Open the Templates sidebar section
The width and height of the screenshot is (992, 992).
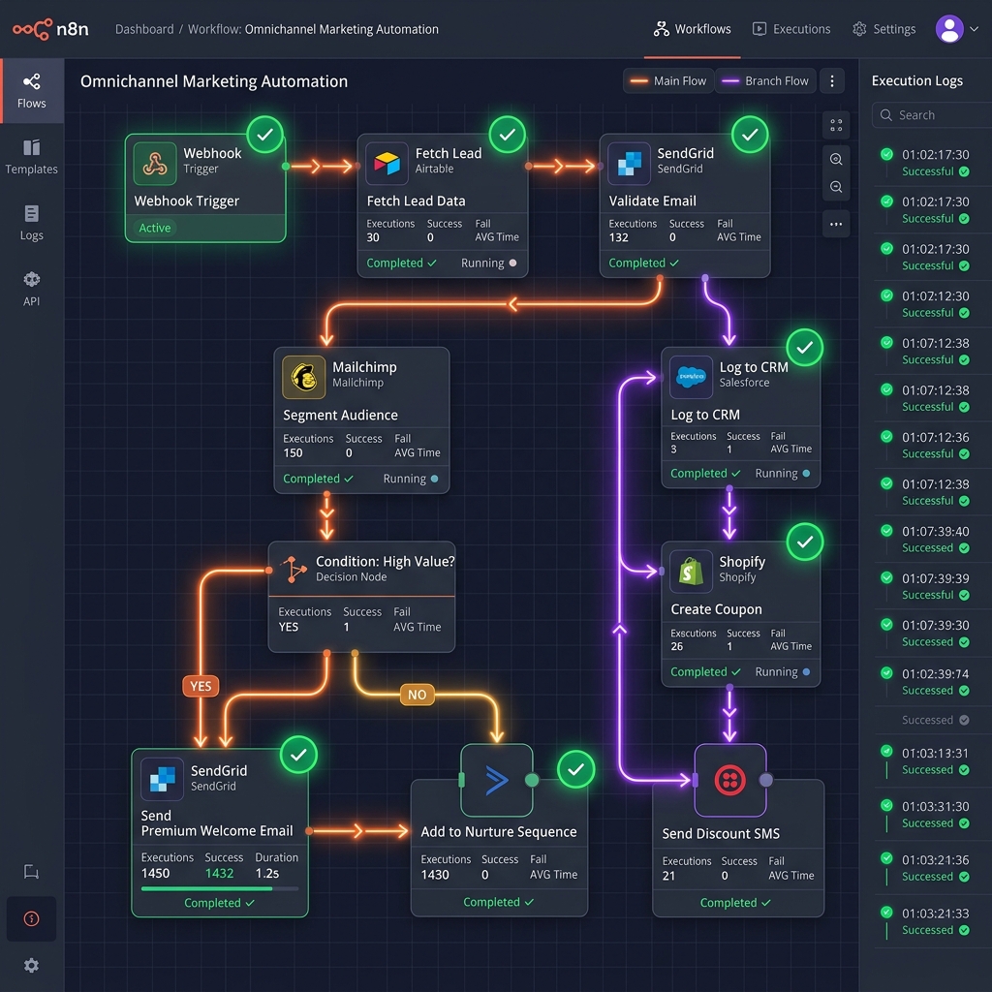point(32,157)
